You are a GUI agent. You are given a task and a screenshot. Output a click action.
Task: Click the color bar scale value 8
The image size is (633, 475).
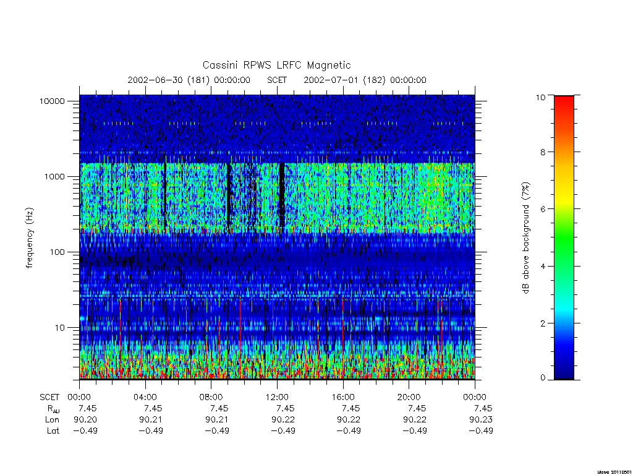tap(542, 152)
